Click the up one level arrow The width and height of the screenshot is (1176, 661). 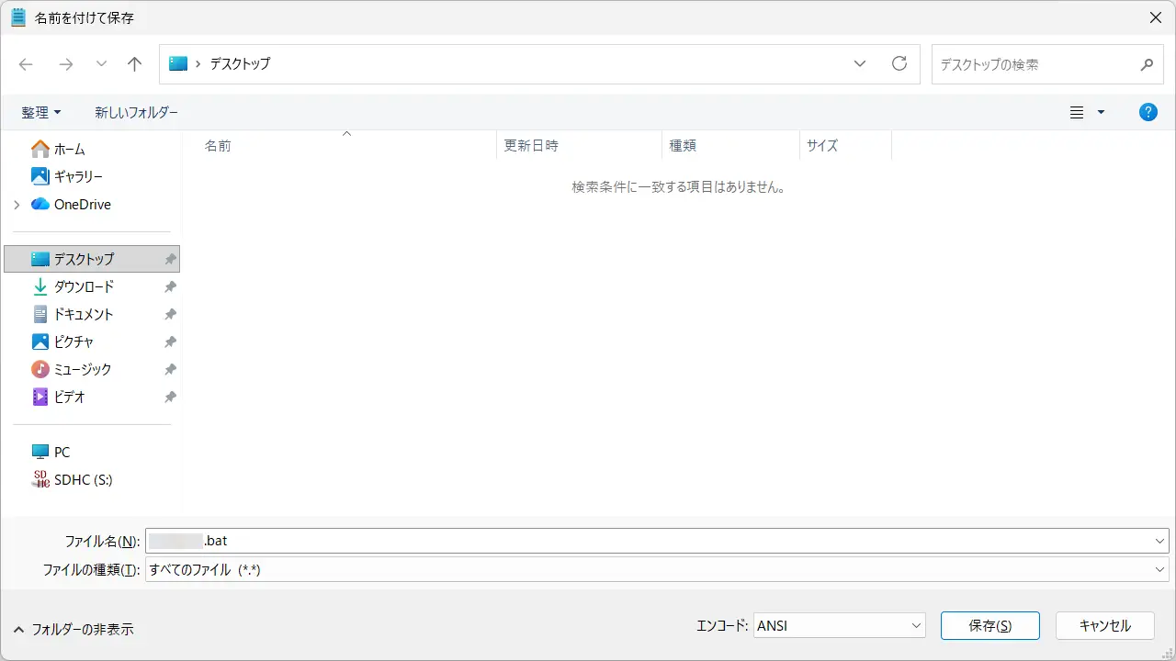[135, 64]
